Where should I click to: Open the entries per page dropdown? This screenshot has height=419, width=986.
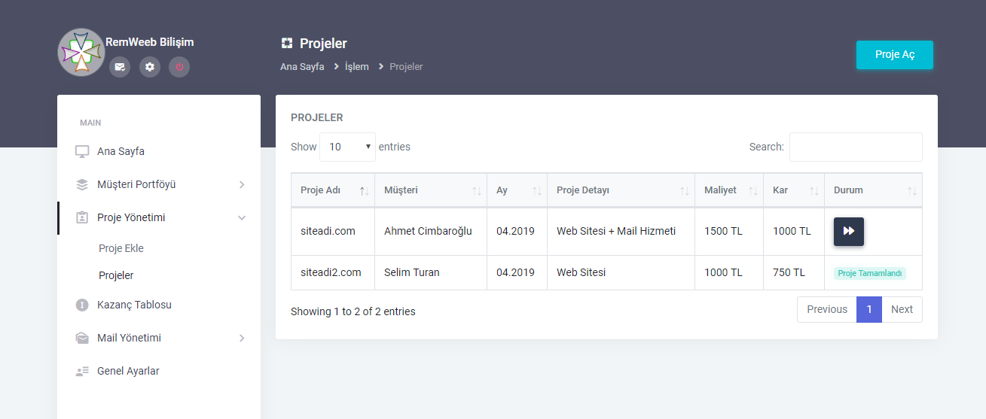347,147
